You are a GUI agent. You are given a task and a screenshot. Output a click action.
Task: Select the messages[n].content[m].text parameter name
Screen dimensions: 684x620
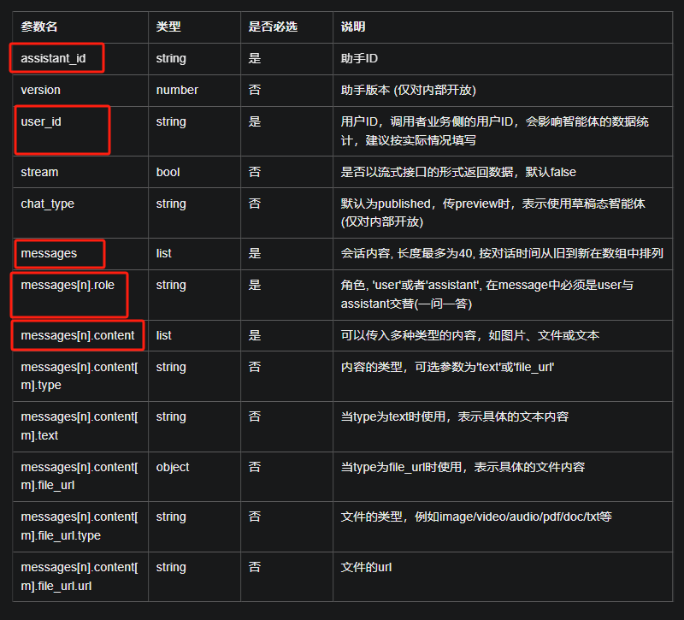click(80, 426)
